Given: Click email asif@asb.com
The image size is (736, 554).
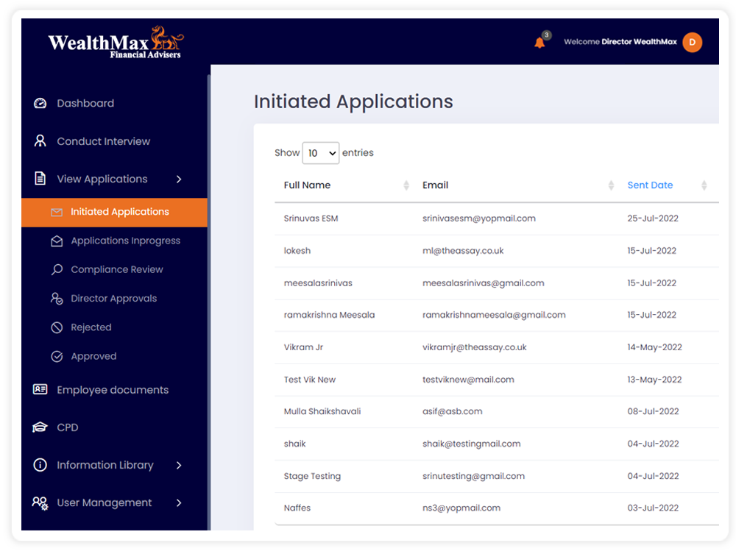Looking at the screenshot, I should [x=452, y=412].
